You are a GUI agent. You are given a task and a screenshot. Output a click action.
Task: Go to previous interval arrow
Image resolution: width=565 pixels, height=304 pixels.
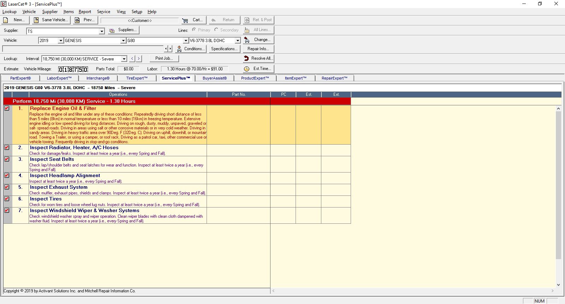pos(132,59)
